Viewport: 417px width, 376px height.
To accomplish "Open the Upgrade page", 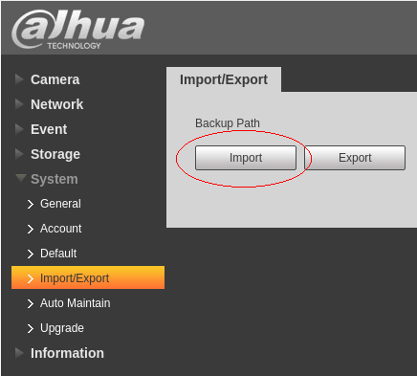I will 62,328.
